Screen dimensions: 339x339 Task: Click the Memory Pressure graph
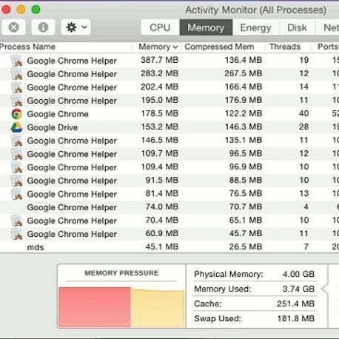point(121,306)
